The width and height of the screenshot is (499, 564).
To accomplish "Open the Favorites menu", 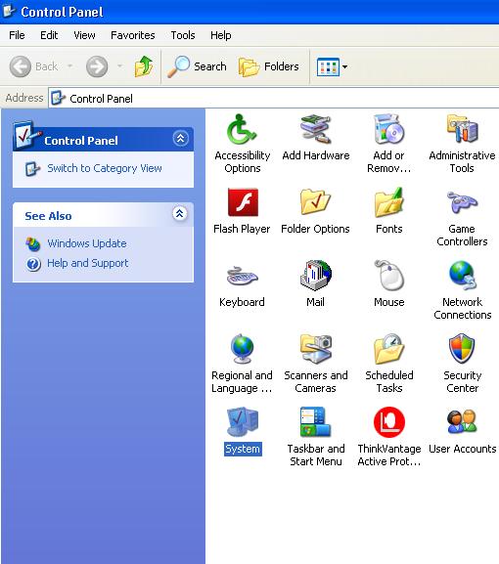I will click(133, 35).
